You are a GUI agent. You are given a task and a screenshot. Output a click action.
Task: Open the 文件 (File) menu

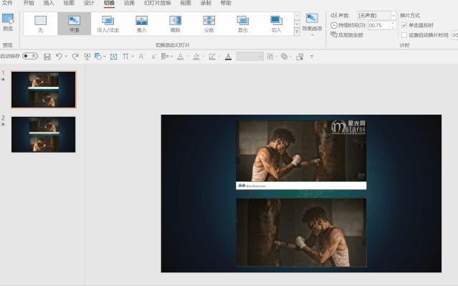pos(7,3)
